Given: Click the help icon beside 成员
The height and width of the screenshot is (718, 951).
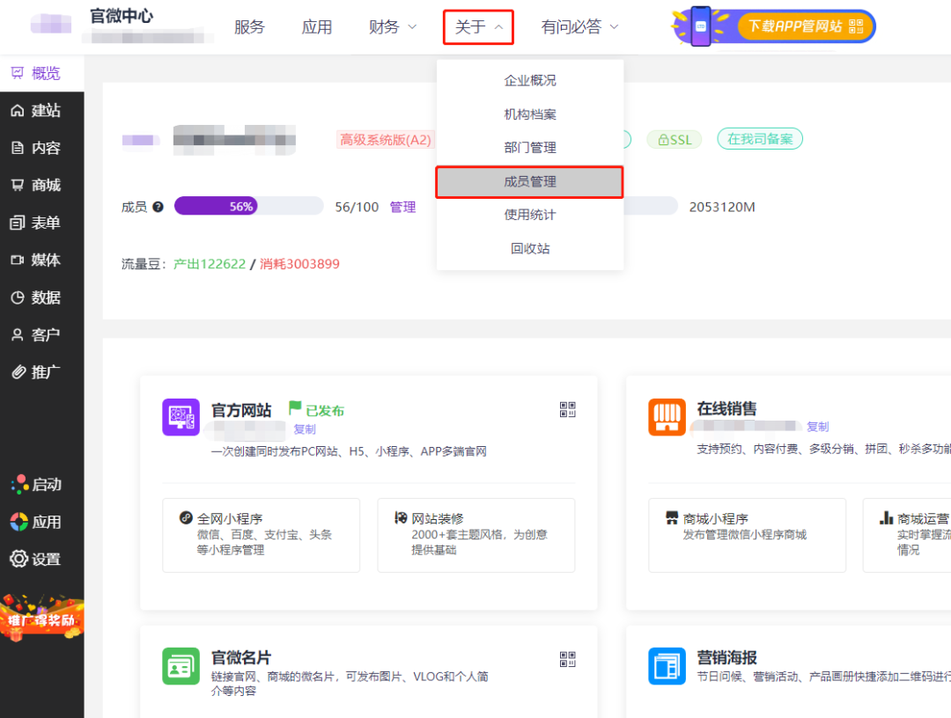Looking at the screenshot, I should 158,207.
